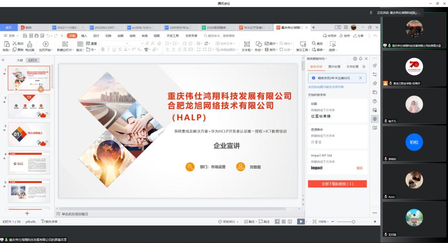Viewport: 448px width, 243px height.
Task: Open the 插入 ribbon tab
Action: (84, 35)
